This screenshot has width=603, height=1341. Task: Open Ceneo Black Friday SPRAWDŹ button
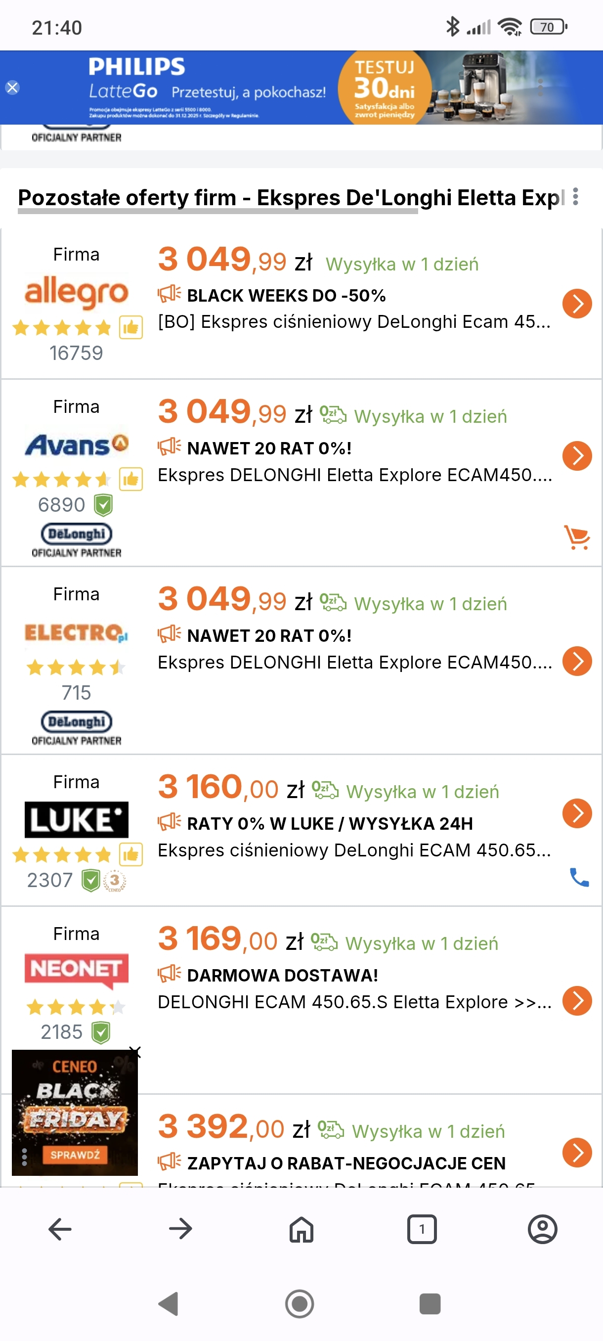point(75,1155)
